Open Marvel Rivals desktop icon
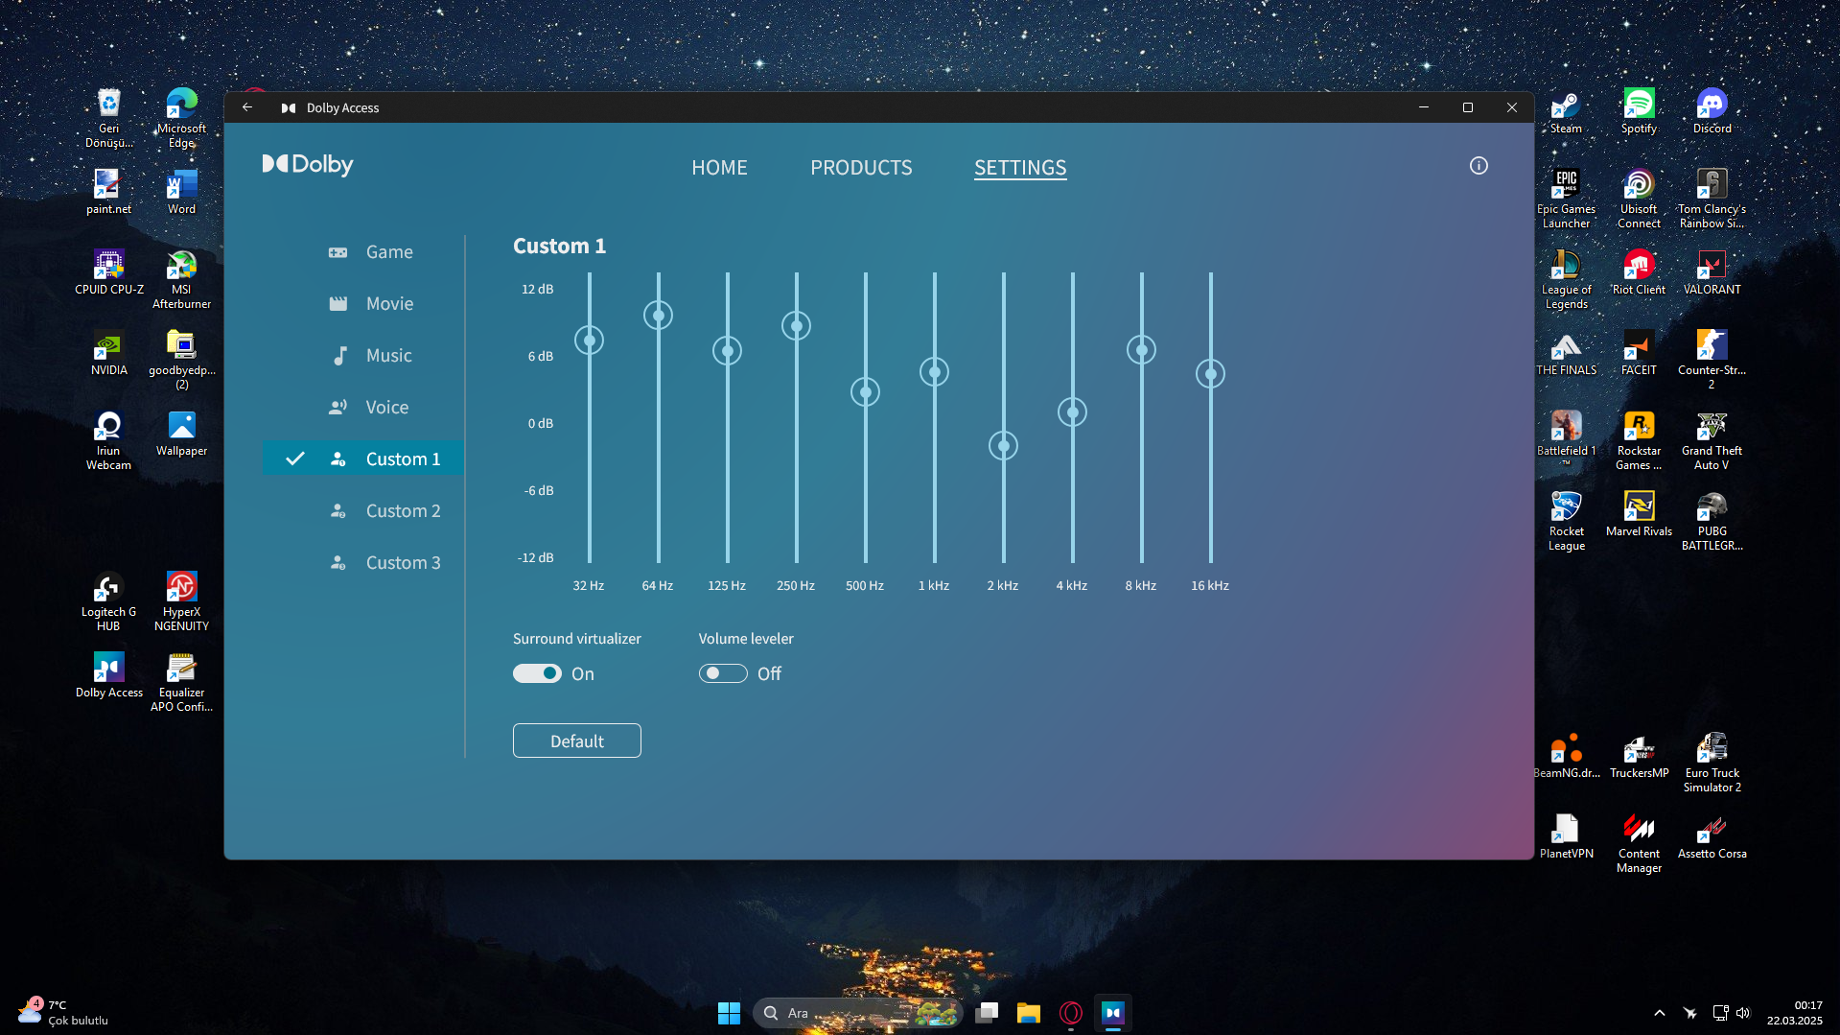The height and width of the screenshot is (1035, 1840). (x=1639, y=514)
